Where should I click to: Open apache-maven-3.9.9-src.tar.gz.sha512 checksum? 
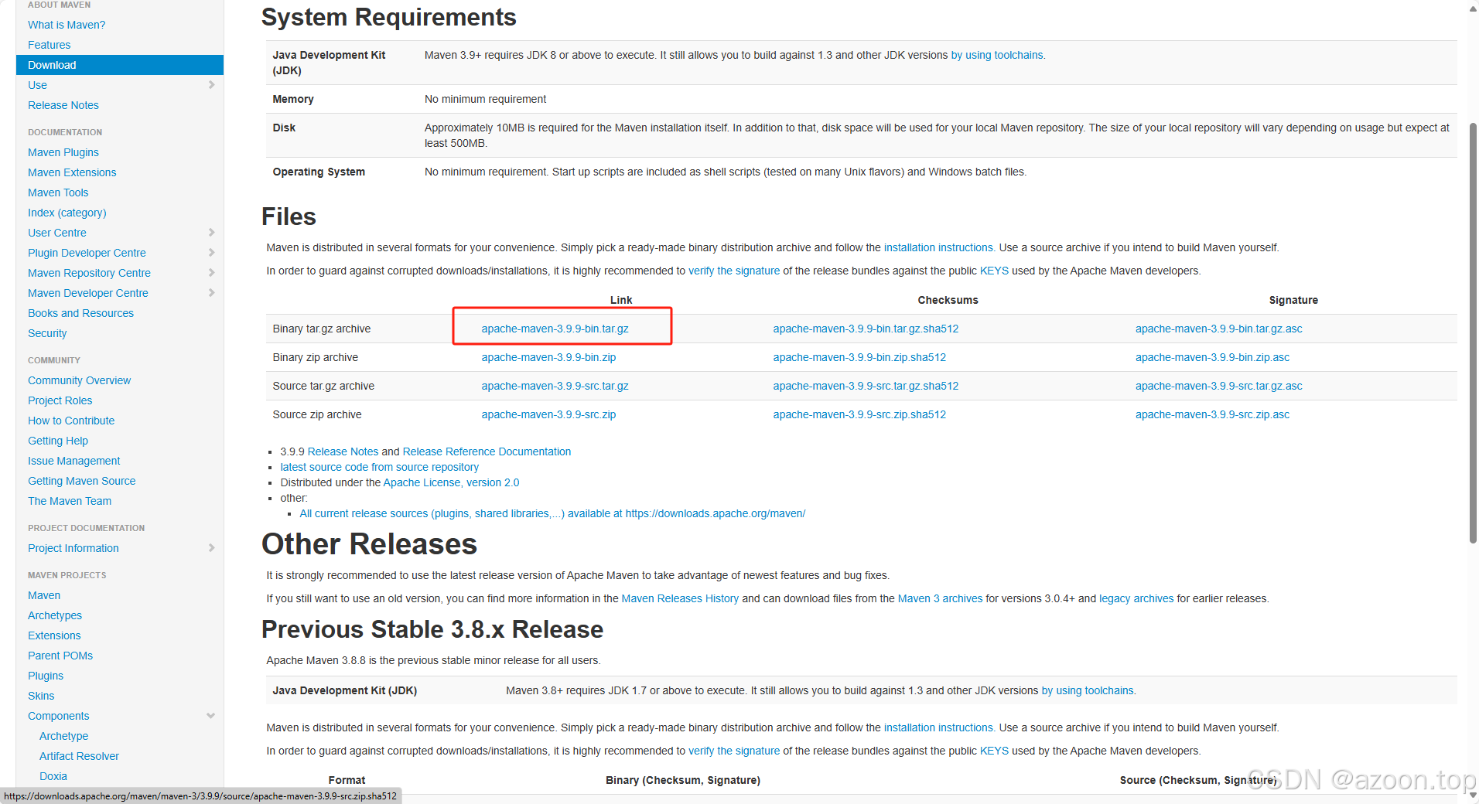coord(866,386)
